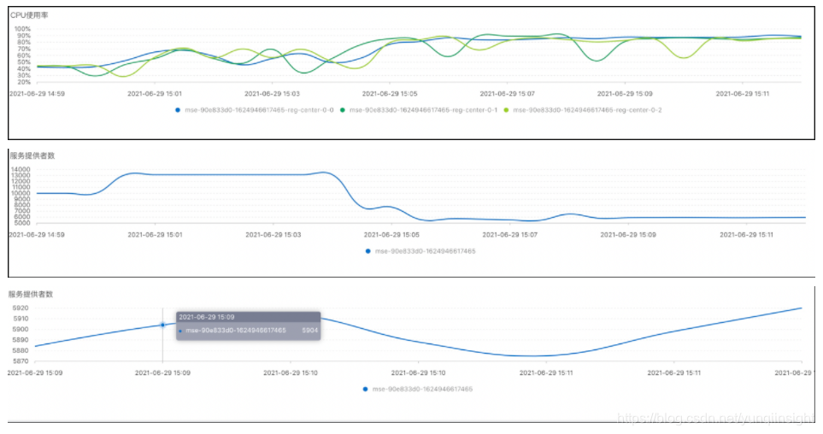823x434 pixels.
Task: Click 15:03 x-axis label in 14000-scale chart
Action: coord(273,235)
